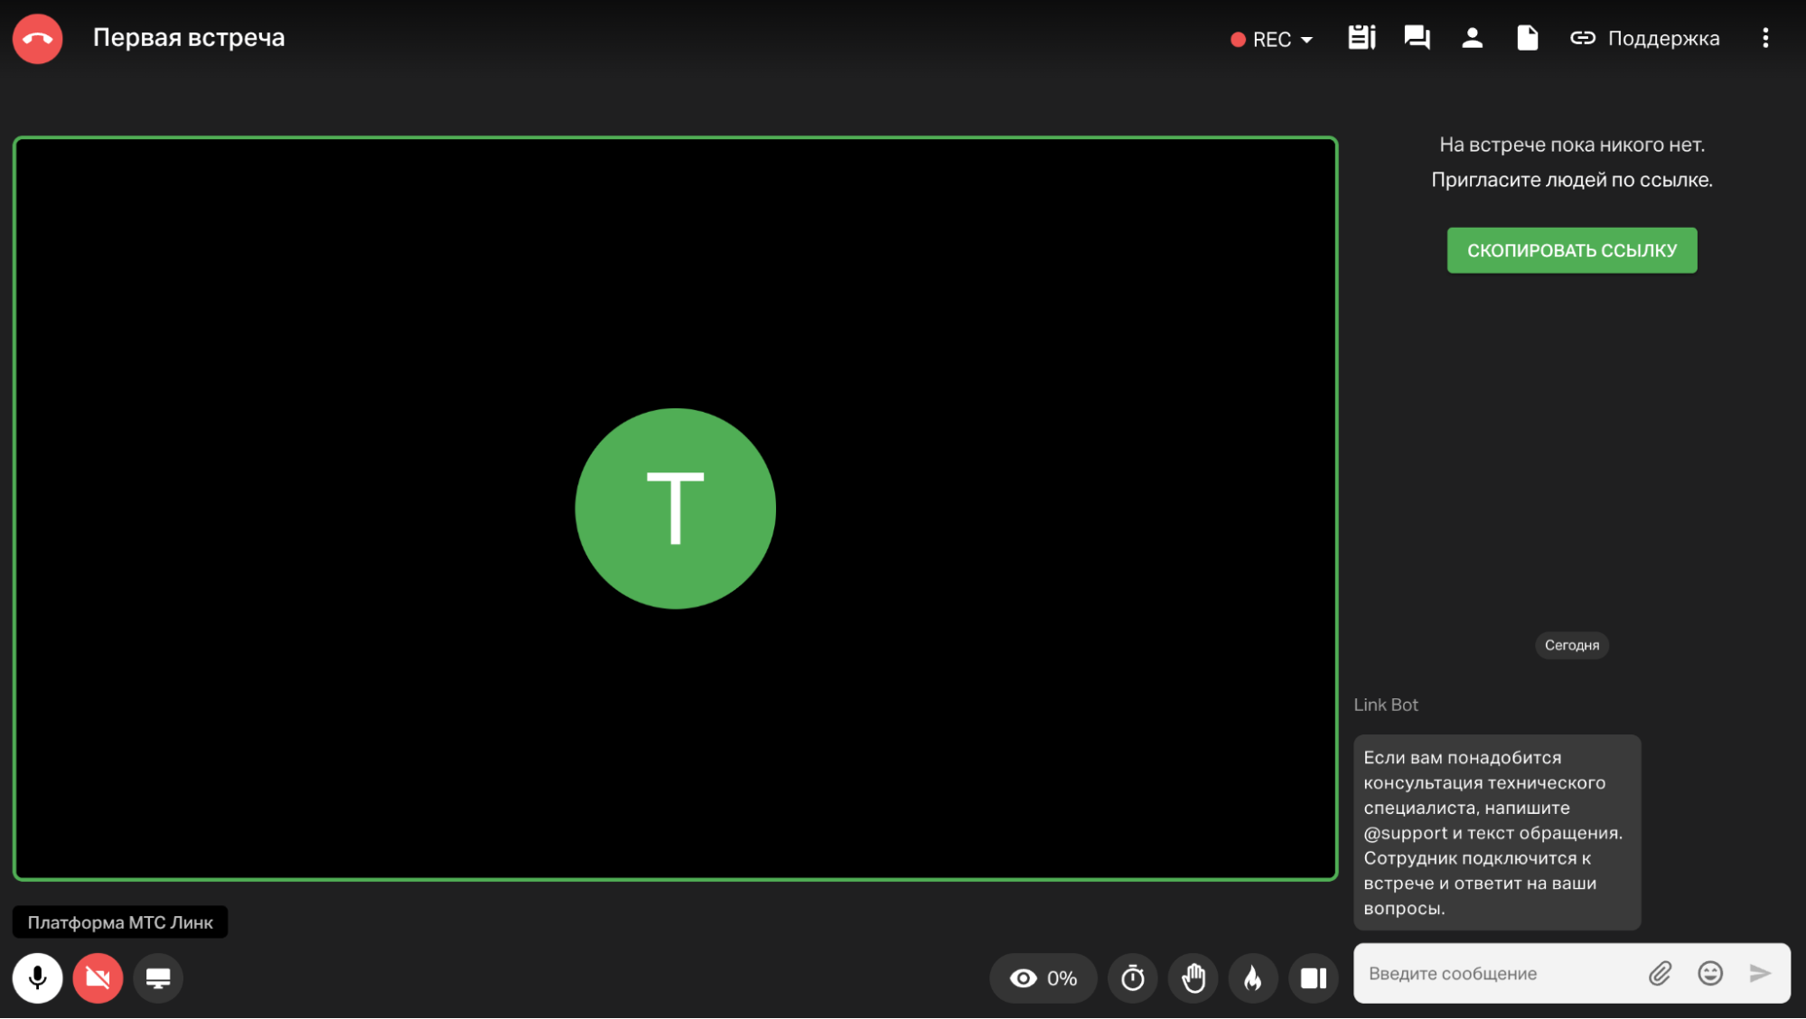Start screen sharing
Viewport: 1806px width, 1019px height.
click(158, 977)
